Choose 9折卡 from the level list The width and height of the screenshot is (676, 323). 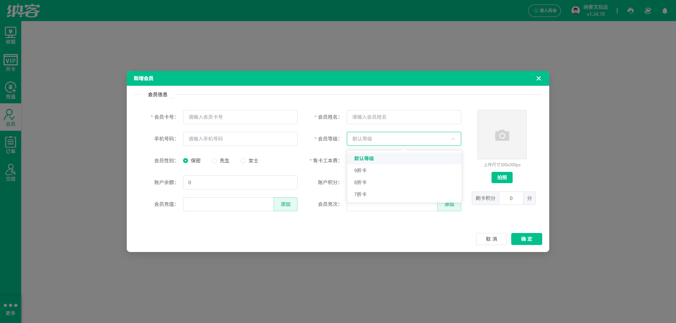404,170
